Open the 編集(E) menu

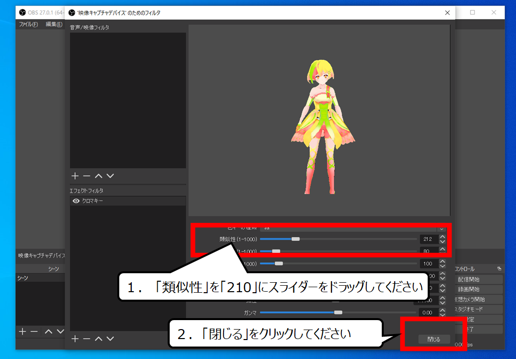pyautogui.click(x=54, y=24)
